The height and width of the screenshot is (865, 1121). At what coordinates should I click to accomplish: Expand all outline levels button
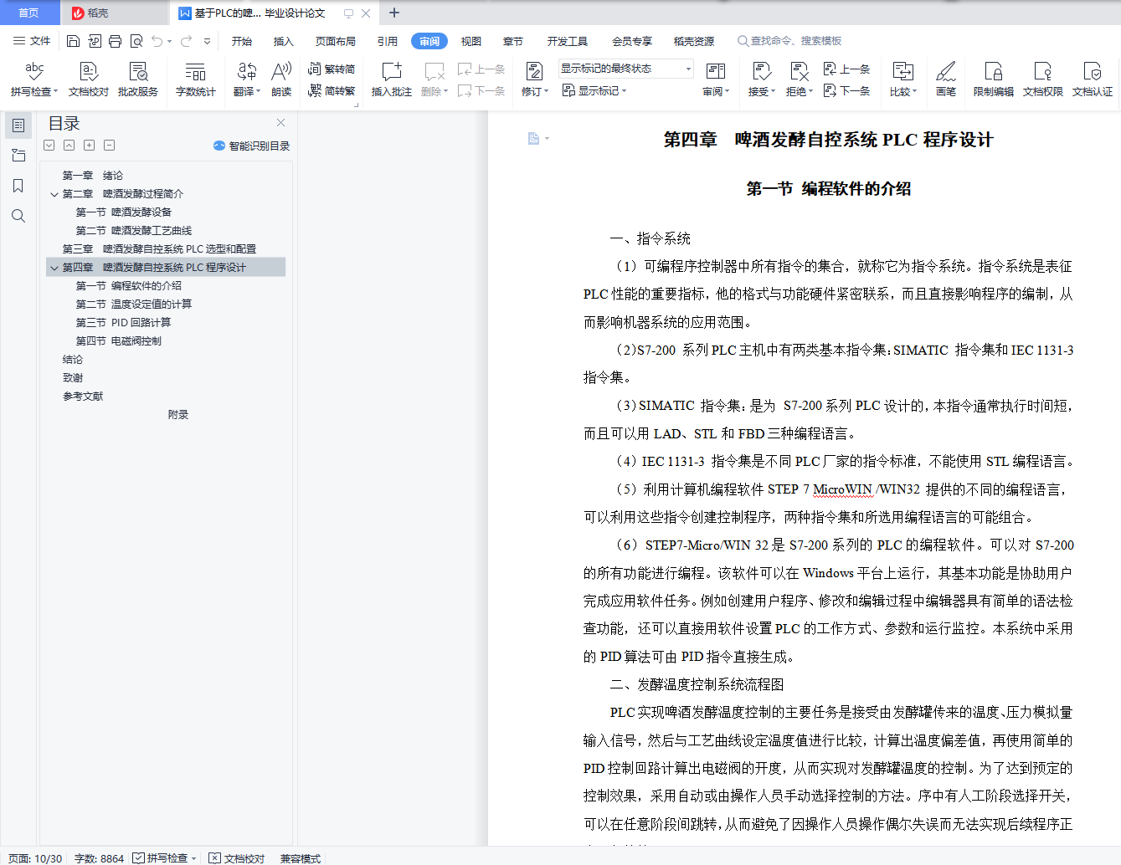(49, 146)
